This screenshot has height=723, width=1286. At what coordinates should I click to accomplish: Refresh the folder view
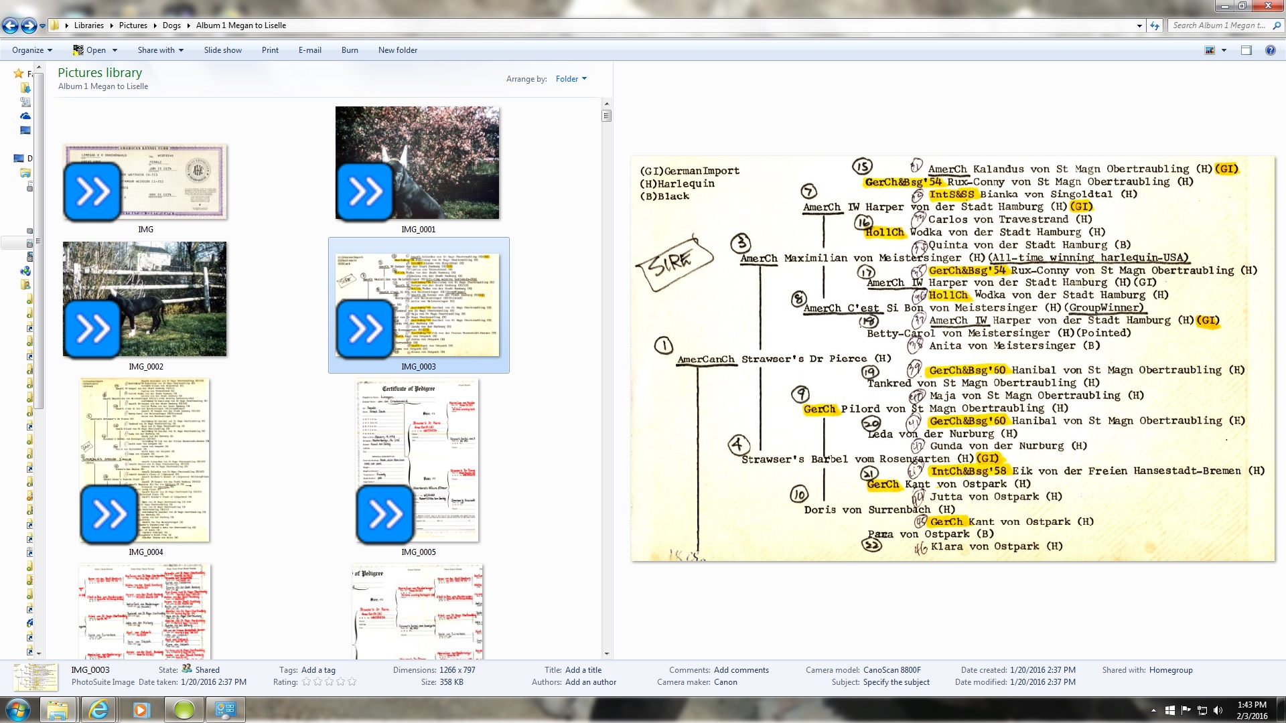[1155, 25]
